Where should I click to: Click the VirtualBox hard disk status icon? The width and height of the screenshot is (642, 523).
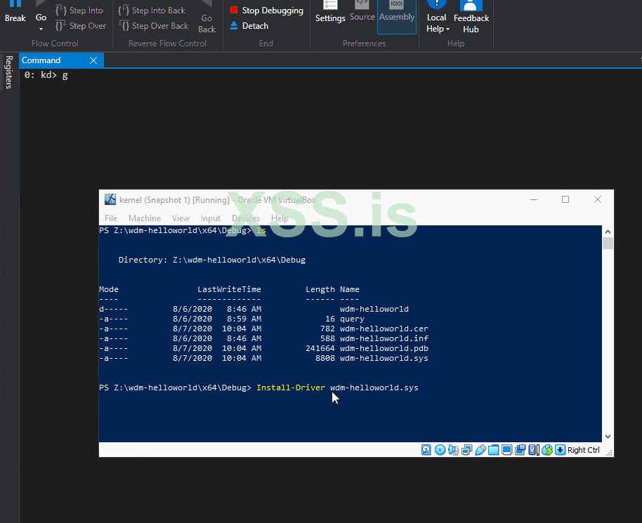pyautogui.click(x=426, y=450)
